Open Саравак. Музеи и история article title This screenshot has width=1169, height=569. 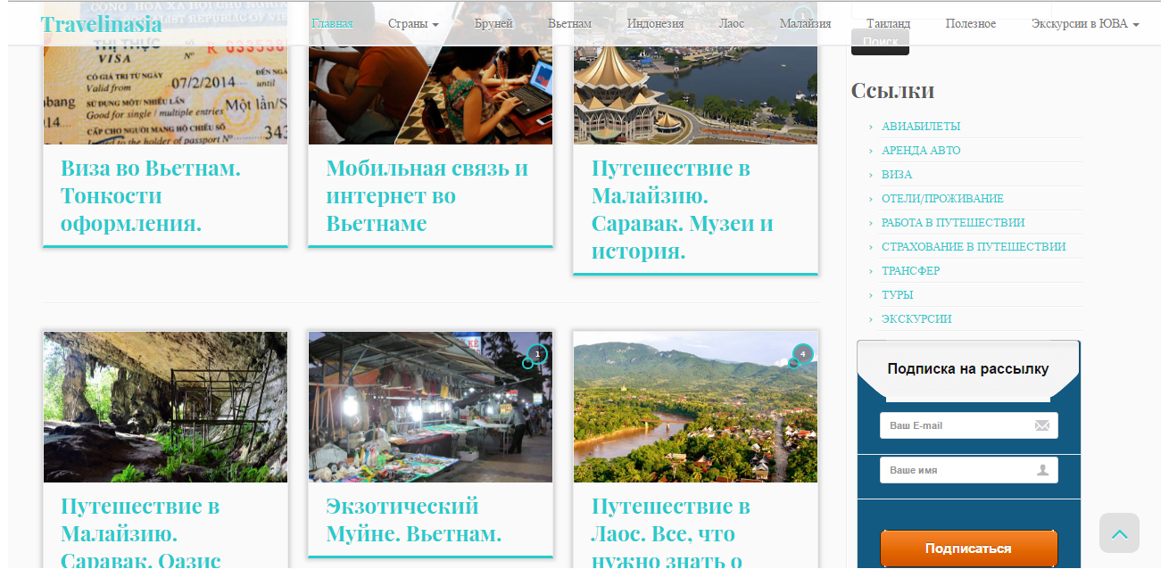682,210
